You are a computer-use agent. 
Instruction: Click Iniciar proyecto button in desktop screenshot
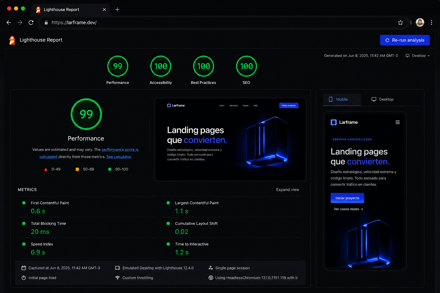pyautogui.click(x=289, y=106)
